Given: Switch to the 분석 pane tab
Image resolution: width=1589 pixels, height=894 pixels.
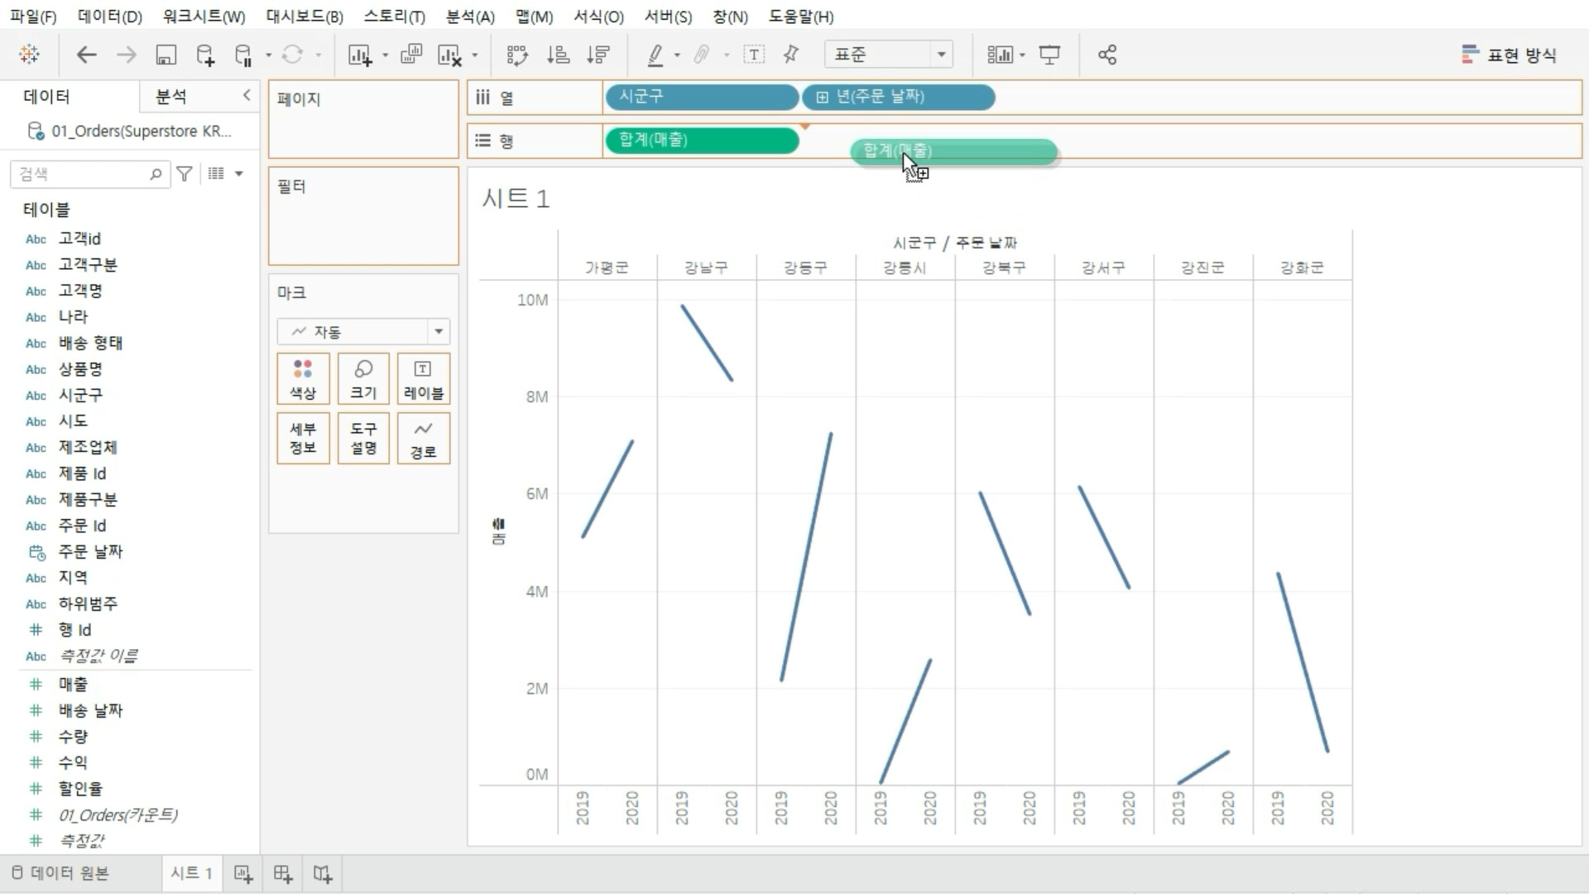Looking at the screenshot, I should tap(171, 97).
